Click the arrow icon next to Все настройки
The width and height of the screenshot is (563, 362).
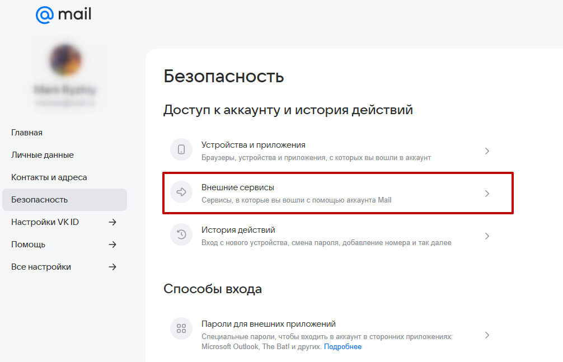pyautogui.click(x=112, y=267)
